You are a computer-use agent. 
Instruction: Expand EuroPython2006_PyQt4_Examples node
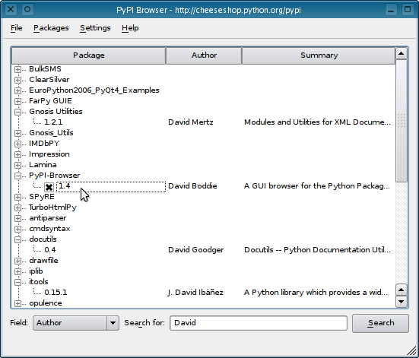[x=17, y=90]
